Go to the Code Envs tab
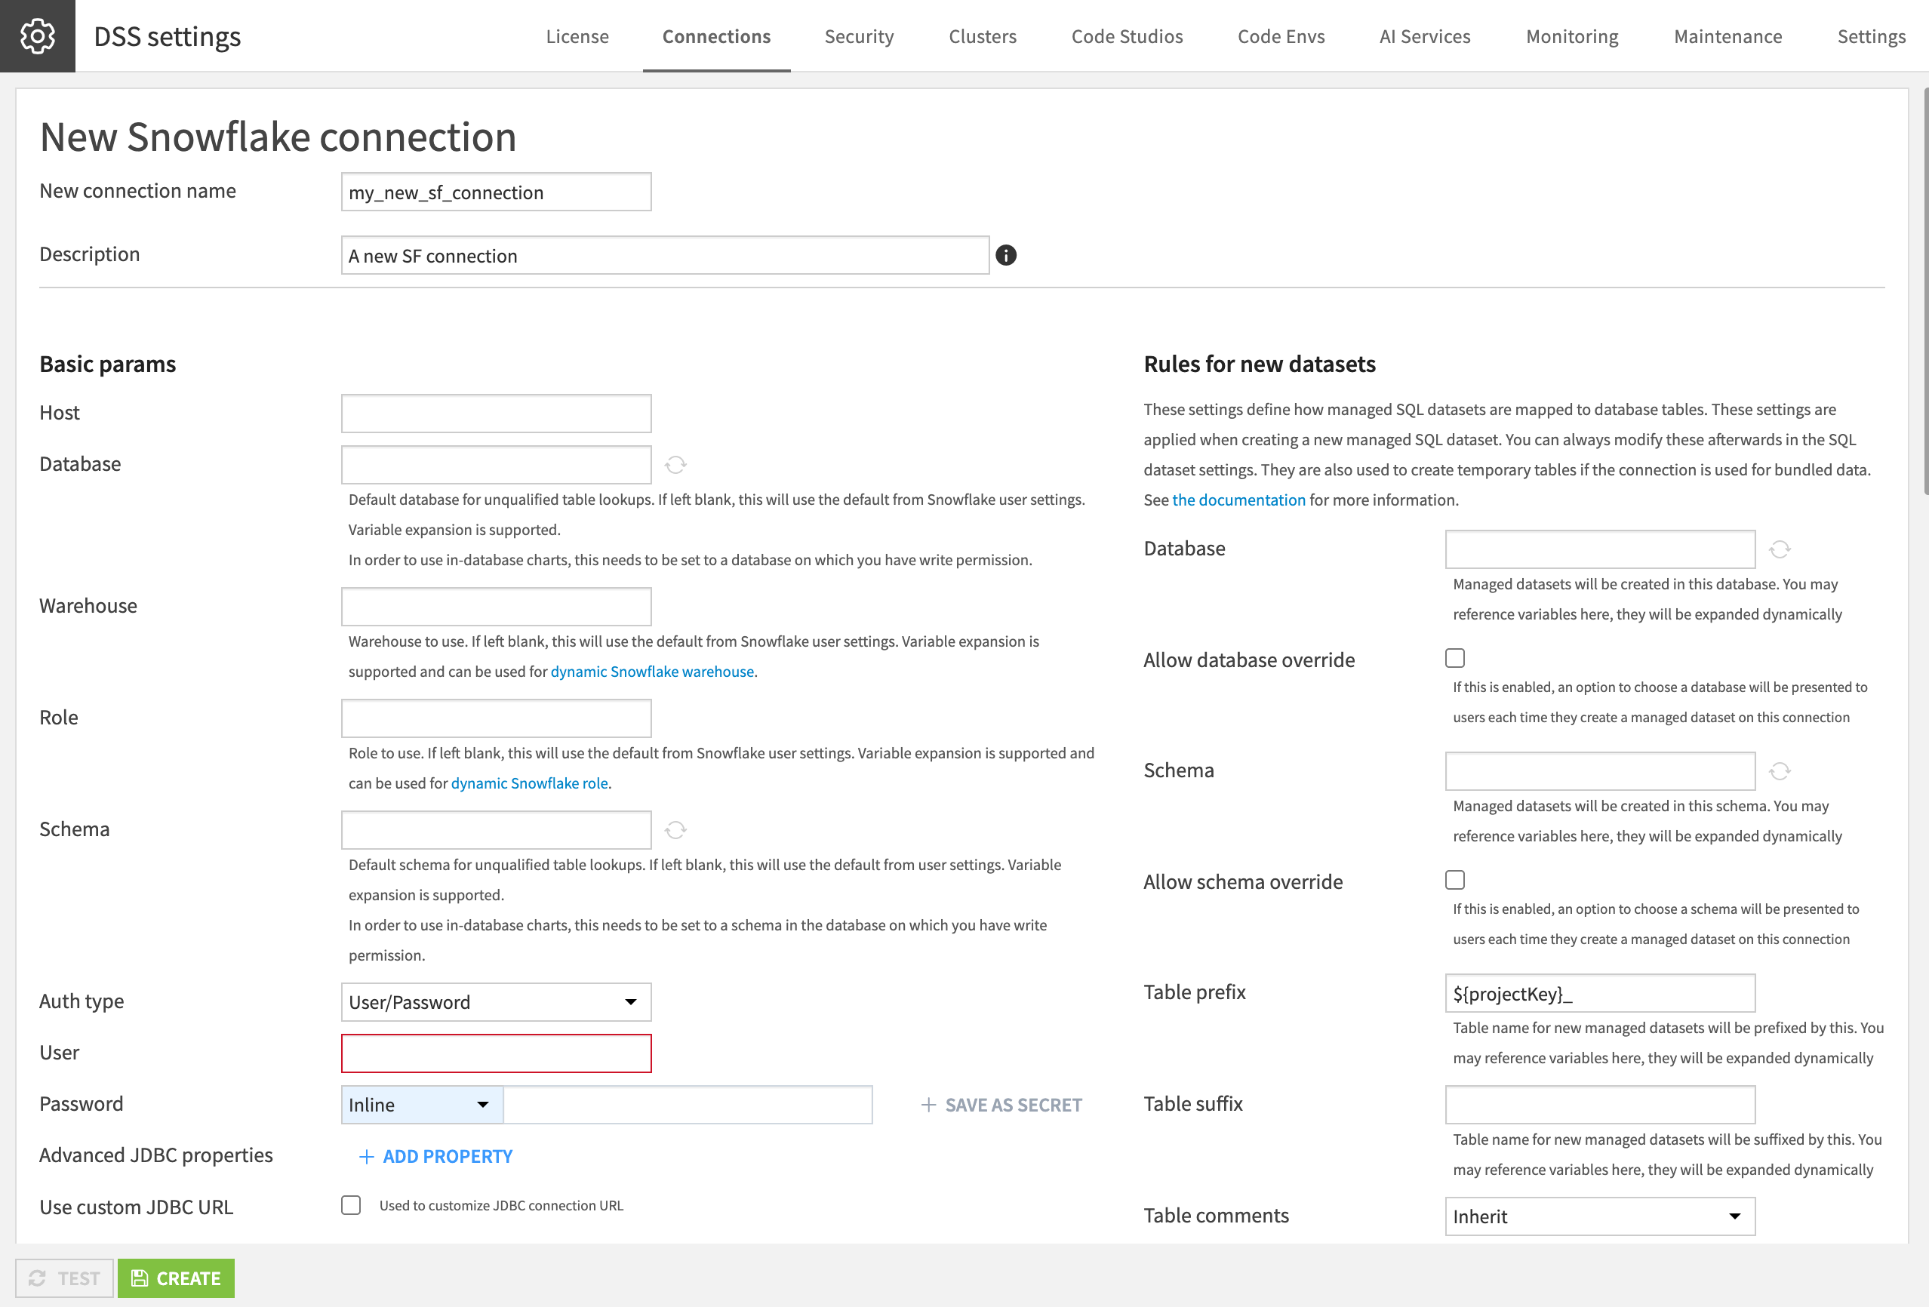This screenshot has width=1929, height=1307. point(1281,36)
